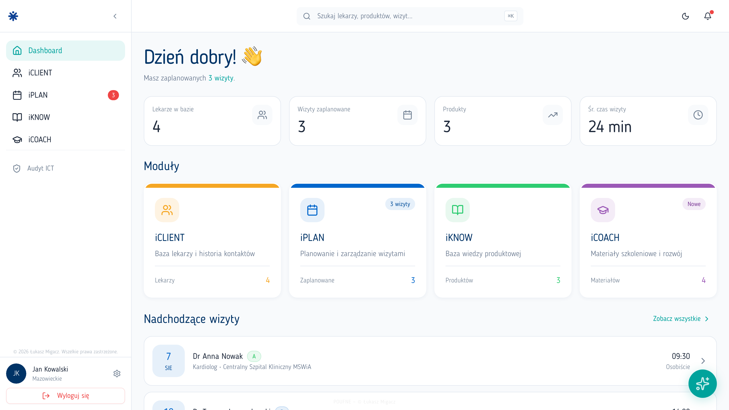The height and width of the screenshot is (410, 729).
Task: Open iKNOW in the sidebar menu
Action: click(x=65, y=117)
